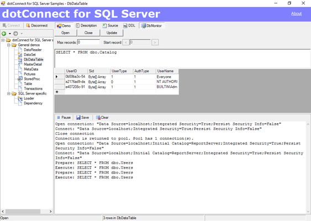Click the Save disk icon in monitor toolbar
311x221 pixels.
pyautogui.click(x=78, y=118)
